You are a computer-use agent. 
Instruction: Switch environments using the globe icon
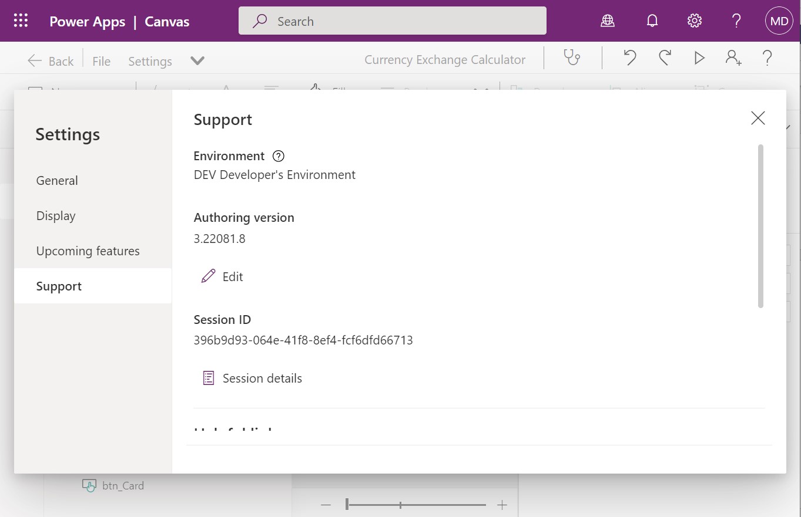(608, 21)
